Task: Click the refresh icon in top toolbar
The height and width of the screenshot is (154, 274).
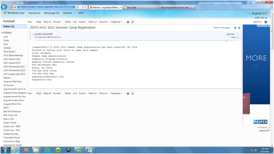Action: coord(133,22)
